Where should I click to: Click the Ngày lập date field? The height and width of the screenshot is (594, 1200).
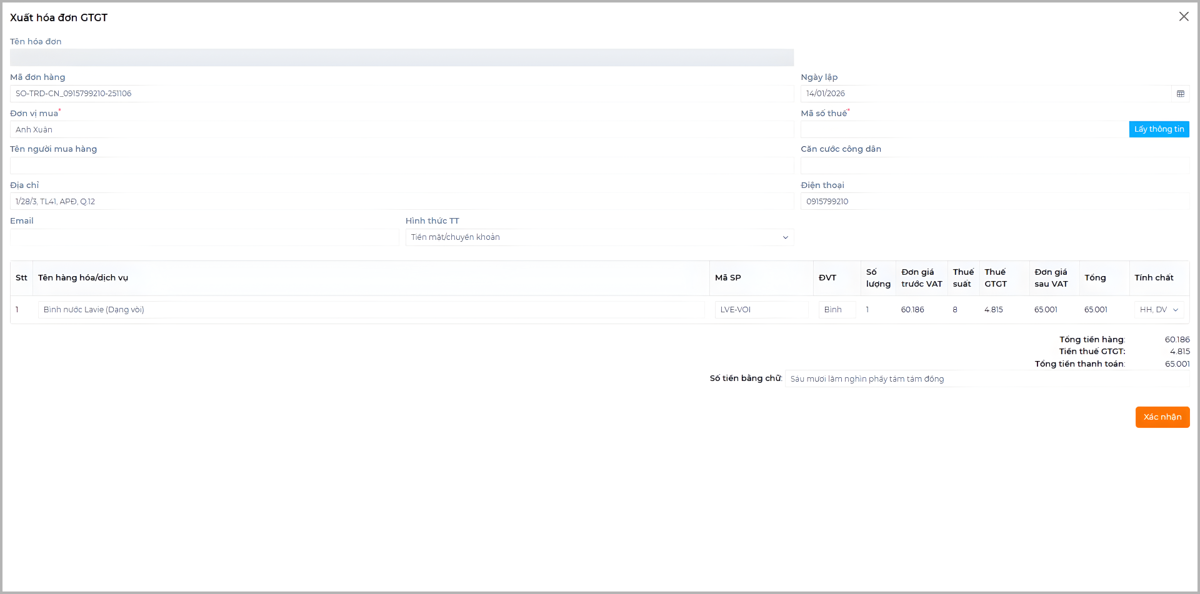pyautogui.click(x=985, y=94)
